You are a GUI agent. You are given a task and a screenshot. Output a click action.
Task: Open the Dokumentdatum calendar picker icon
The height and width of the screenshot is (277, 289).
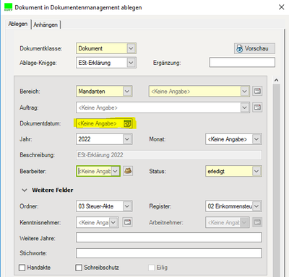click(x=127, y=123)
